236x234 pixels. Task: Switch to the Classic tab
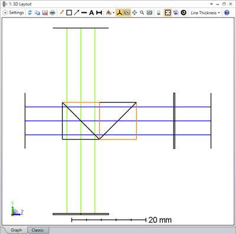coord(38,230)
